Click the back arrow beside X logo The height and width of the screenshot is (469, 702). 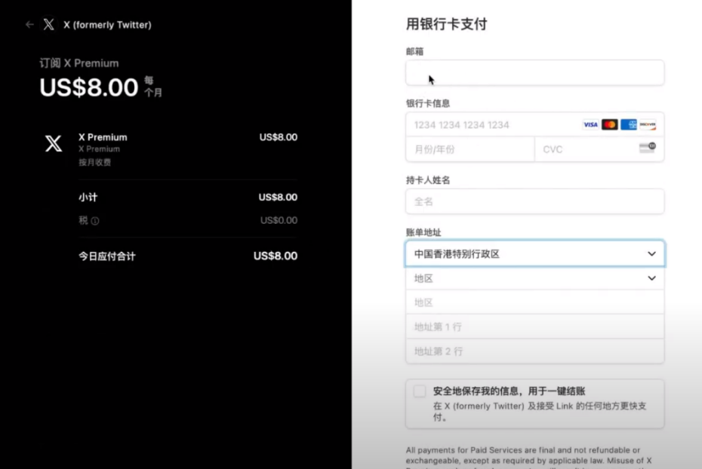(x=29, y=25)
